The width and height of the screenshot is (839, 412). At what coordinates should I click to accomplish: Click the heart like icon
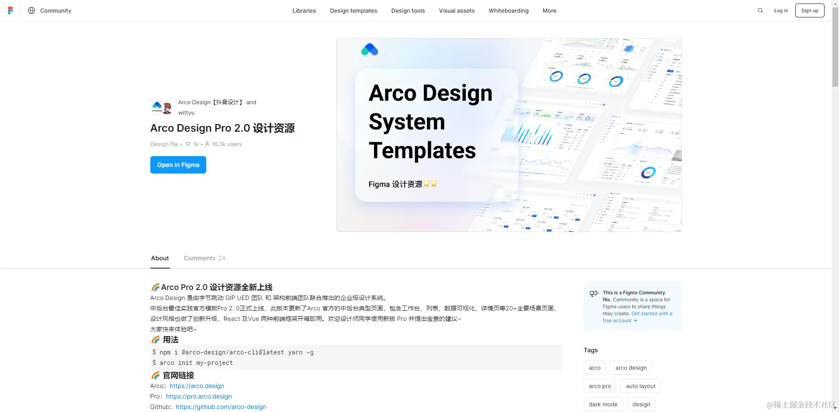188,144
